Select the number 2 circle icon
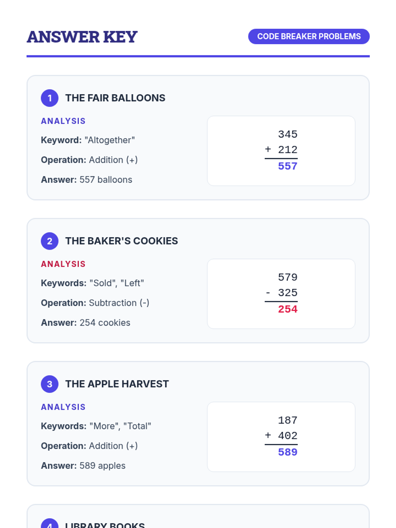 pyautogui.click(x=49, y=241)
